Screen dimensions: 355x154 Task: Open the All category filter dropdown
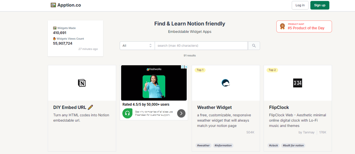click(137, 45)
